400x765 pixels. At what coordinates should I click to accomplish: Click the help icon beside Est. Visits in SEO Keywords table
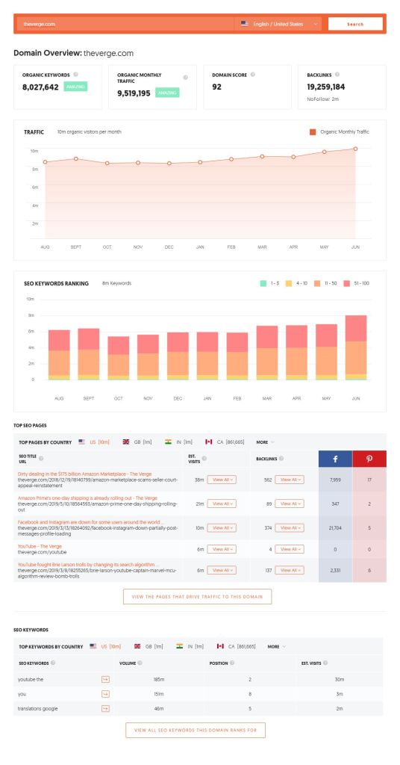coord(325,663)
